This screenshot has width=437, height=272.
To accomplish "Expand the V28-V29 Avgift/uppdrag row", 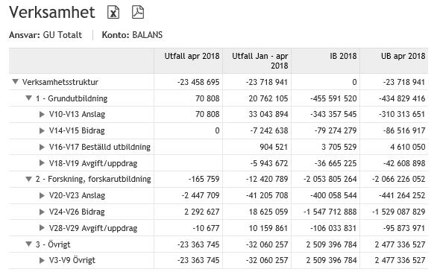I will click(x=42, y=228).
